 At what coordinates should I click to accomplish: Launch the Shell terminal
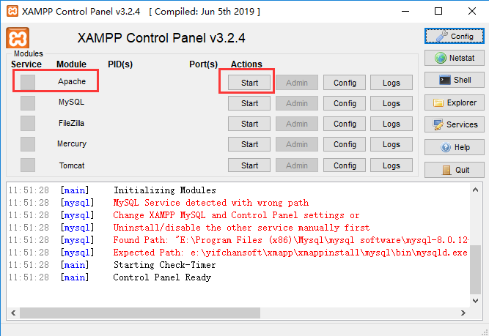pyautogui.click(x=454, y=80)
